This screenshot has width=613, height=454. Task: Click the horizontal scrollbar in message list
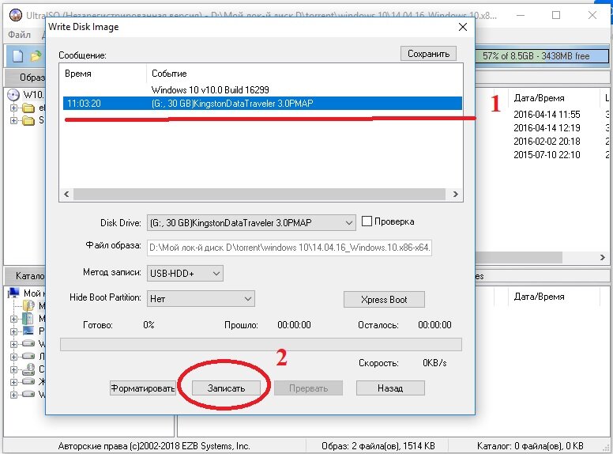259,194
